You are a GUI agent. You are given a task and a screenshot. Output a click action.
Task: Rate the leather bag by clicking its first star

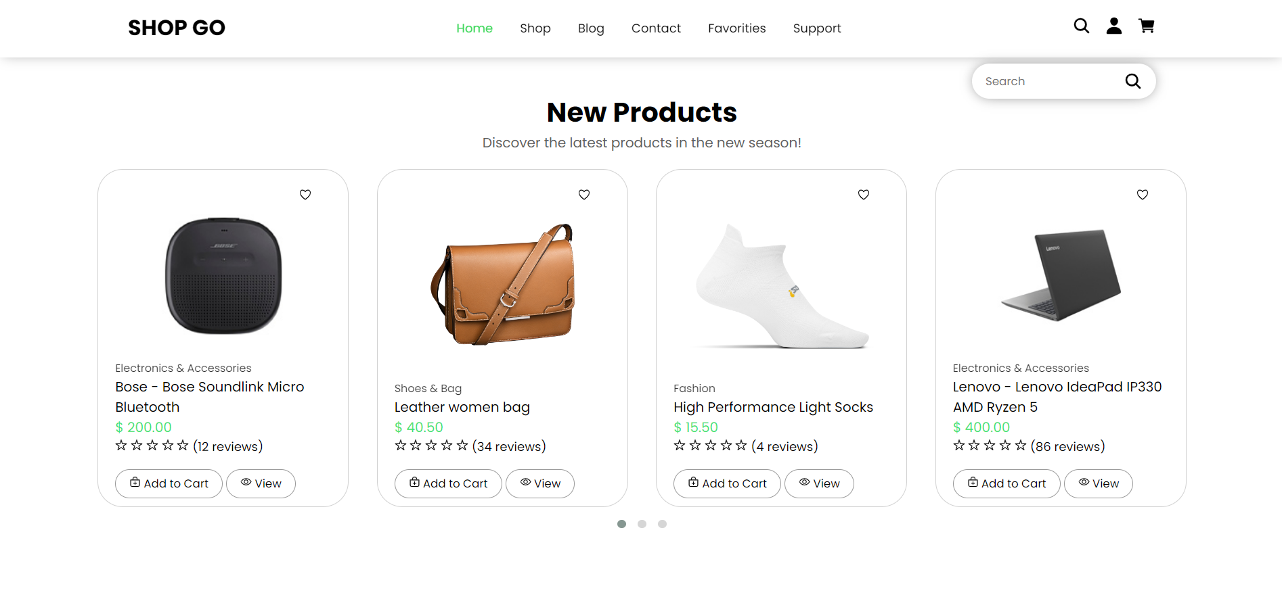(399, 446)
